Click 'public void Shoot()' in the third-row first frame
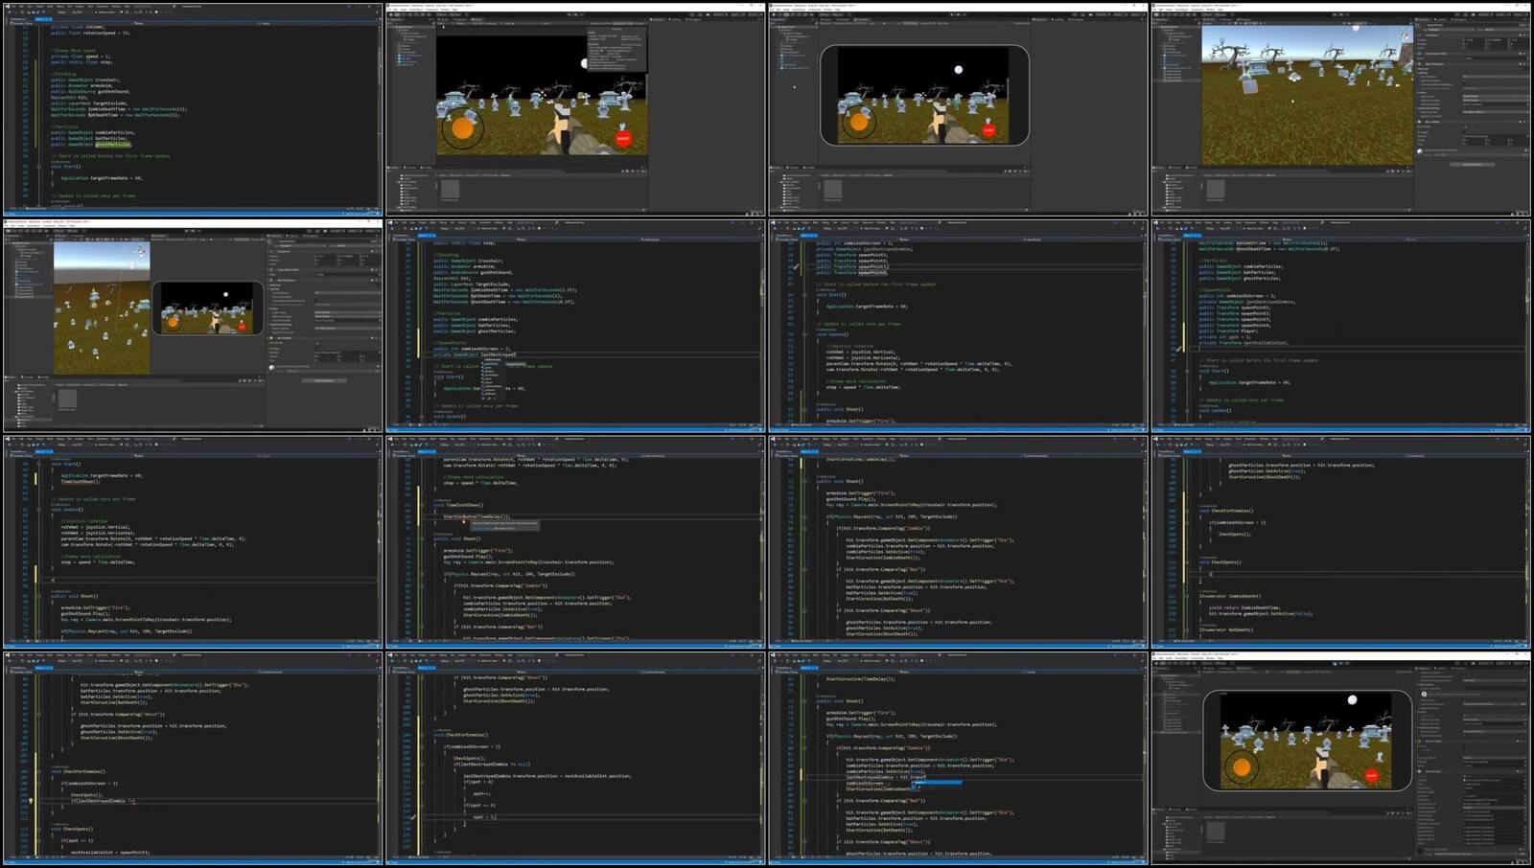Screen dimensions: 1534x868 tap(74, 596)
